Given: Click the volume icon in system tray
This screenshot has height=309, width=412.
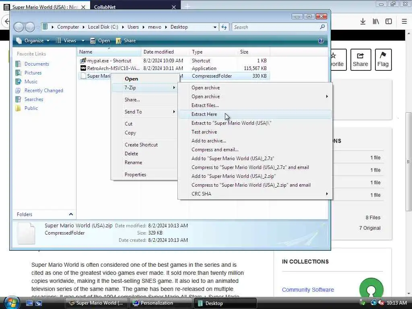Looking at the screenshot, I should (x=381, y=303).
